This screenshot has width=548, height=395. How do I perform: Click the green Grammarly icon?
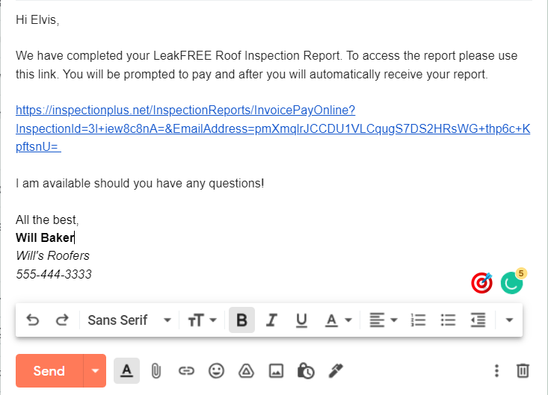(511, 283)
